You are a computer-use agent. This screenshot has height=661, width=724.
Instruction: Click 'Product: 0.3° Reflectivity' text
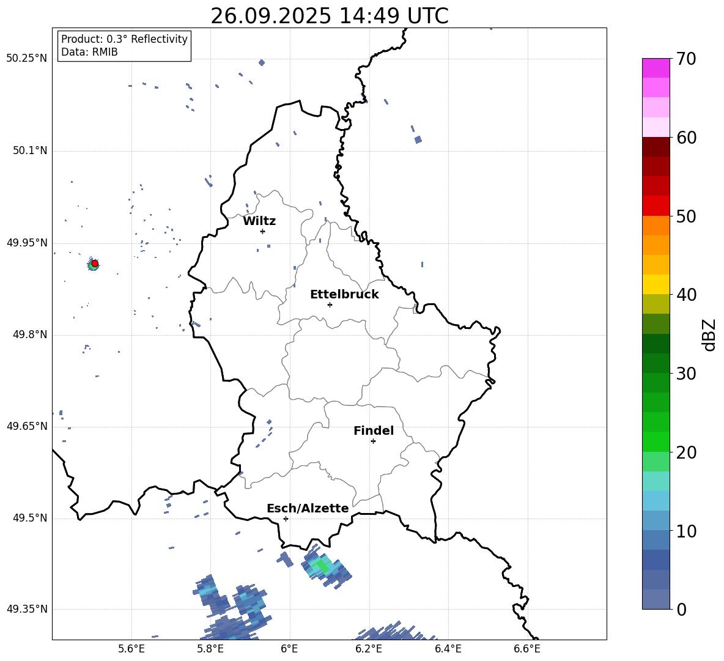(124, 39)
